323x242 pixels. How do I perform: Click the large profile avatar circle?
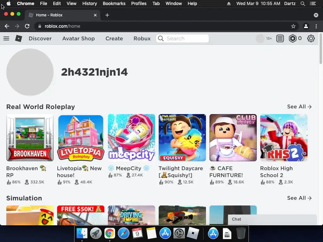(30, 72)
